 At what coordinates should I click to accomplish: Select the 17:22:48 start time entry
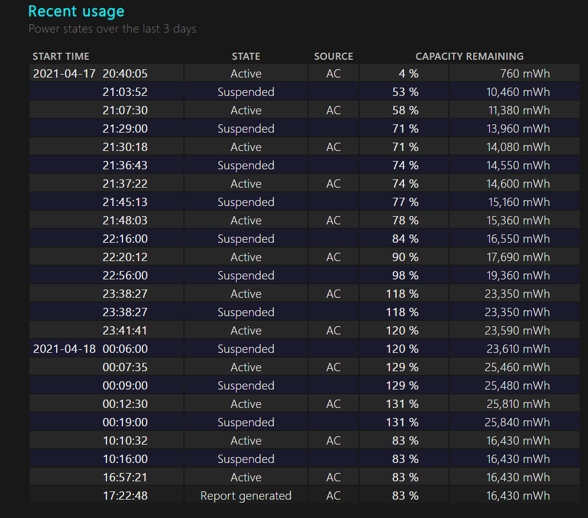[x=125, y=496]
